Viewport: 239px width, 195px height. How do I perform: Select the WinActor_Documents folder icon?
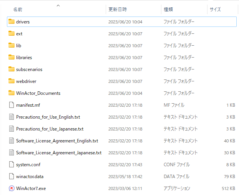pyautogui.click(x=11, y=93)
